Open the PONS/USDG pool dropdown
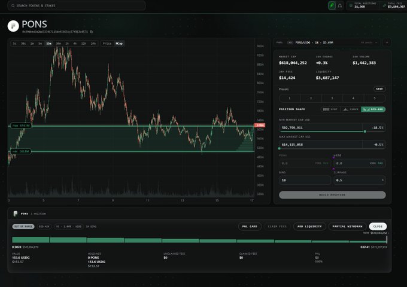 pyautogui.click(x=327, y=42)
